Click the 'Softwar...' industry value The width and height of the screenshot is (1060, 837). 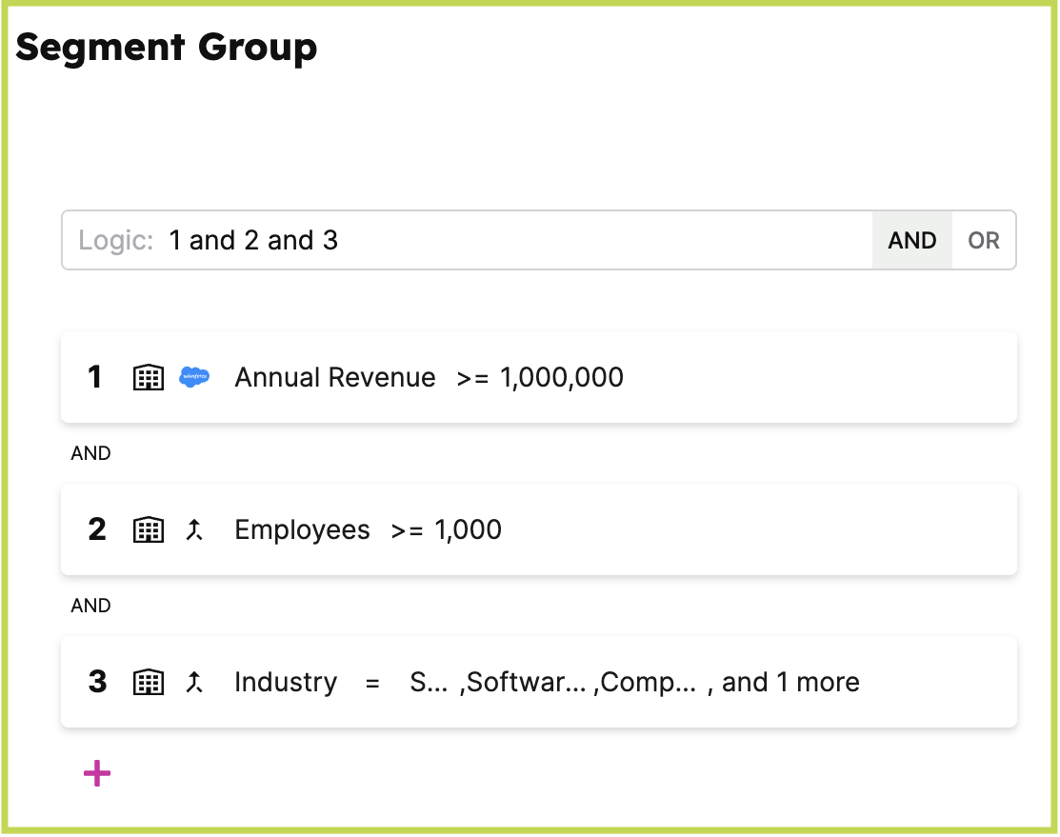[526, 683]
